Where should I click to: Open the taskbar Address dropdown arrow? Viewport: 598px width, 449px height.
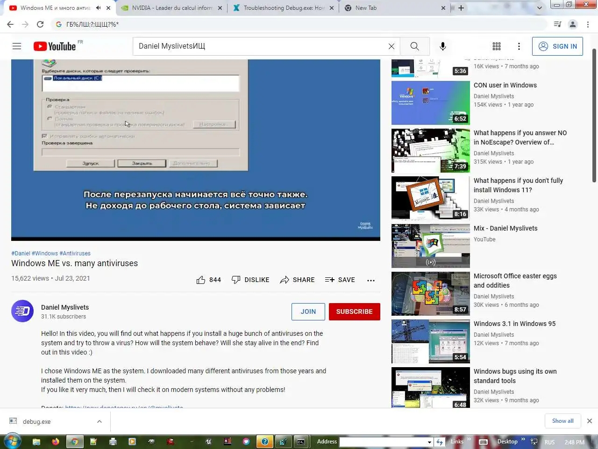(x=429, y=442)
